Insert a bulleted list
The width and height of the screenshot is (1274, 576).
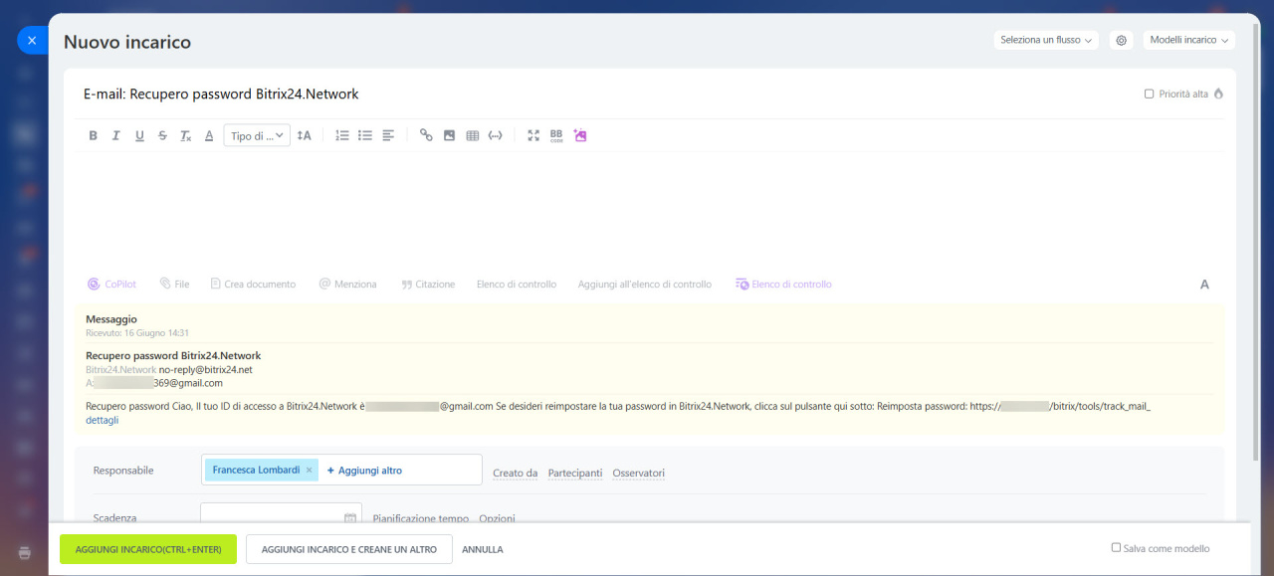coord(365,135)
